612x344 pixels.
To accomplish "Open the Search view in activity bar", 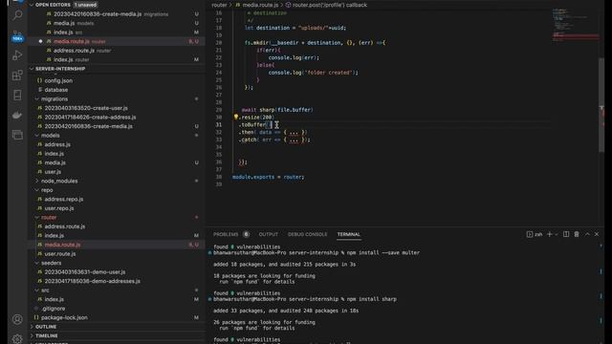I will [17, 15].
